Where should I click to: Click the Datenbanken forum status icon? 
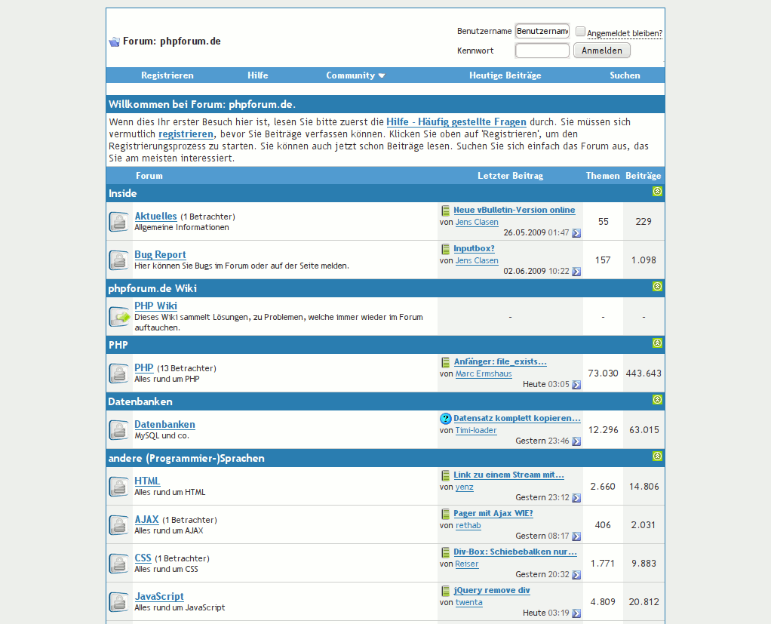pyautogui.click(x=118, y=430)
